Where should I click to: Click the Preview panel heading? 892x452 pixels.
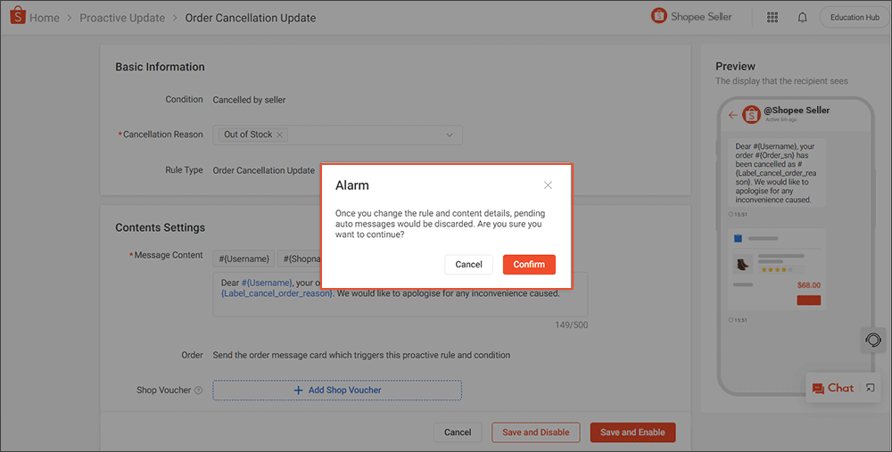pyautogui.click(x=735, y=66)
